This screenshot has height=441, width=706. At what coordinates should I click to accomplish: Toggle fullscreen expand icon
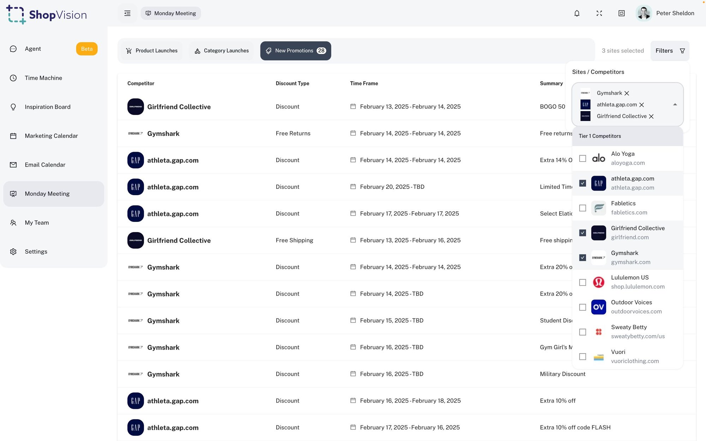point(599,13)
